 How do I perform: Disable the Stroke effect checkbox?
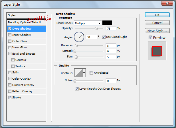pos(10,98)
